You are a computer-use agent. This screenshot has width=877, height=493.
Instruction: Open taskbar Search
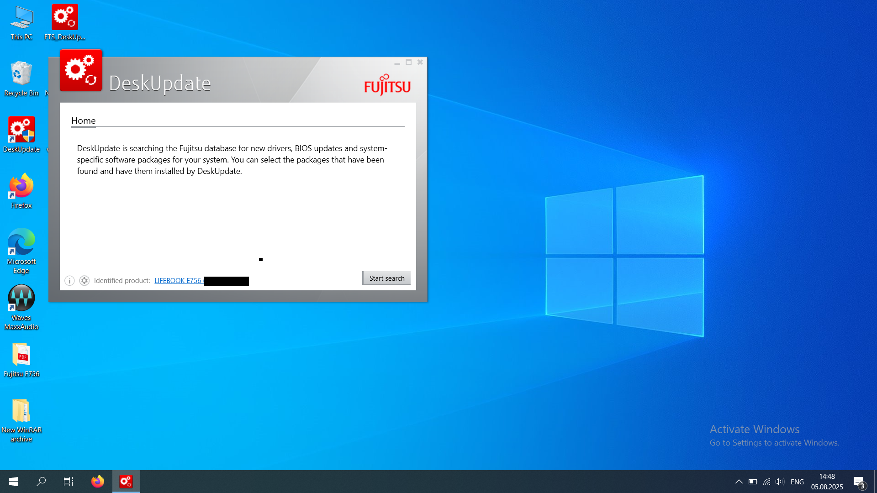(41, 482)
